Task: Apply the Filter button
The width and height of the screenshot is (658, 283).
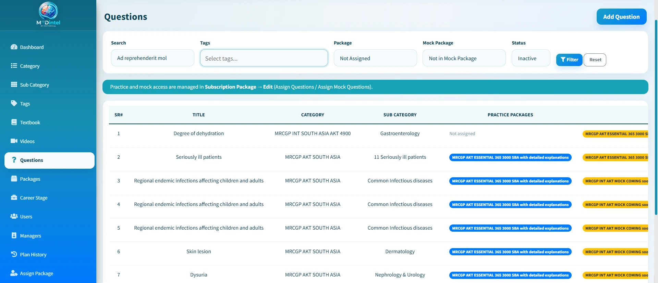Action: pos(569,60)
